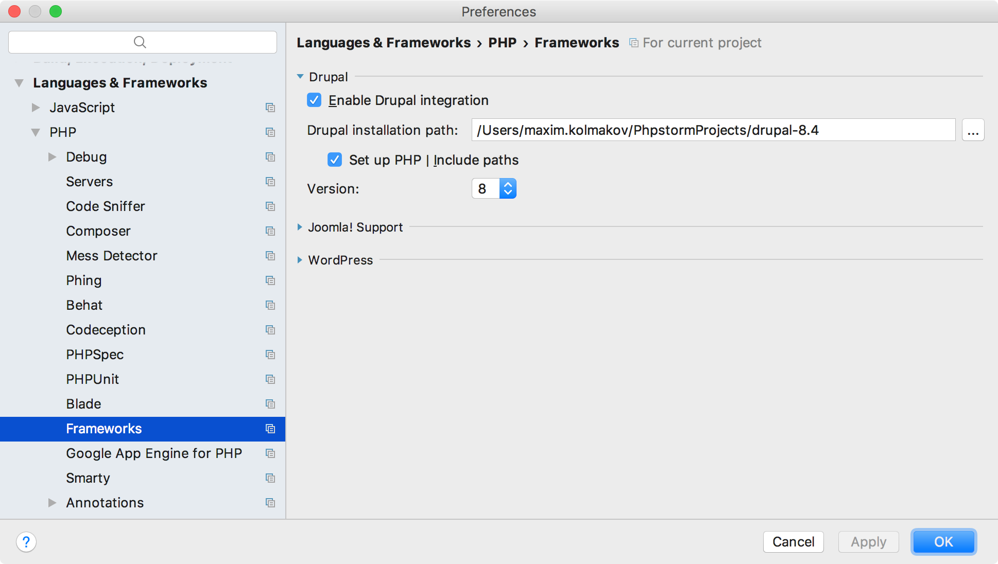Browse for Drupal installation path with ellipsis button
Image resolution: width=998 pixels, height=564 pixels.
(x=973, y=130)
